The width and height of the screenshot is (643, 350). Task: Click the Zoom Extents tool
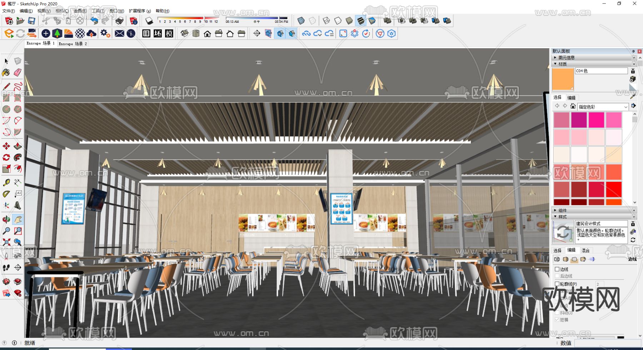tap(6, 242)
